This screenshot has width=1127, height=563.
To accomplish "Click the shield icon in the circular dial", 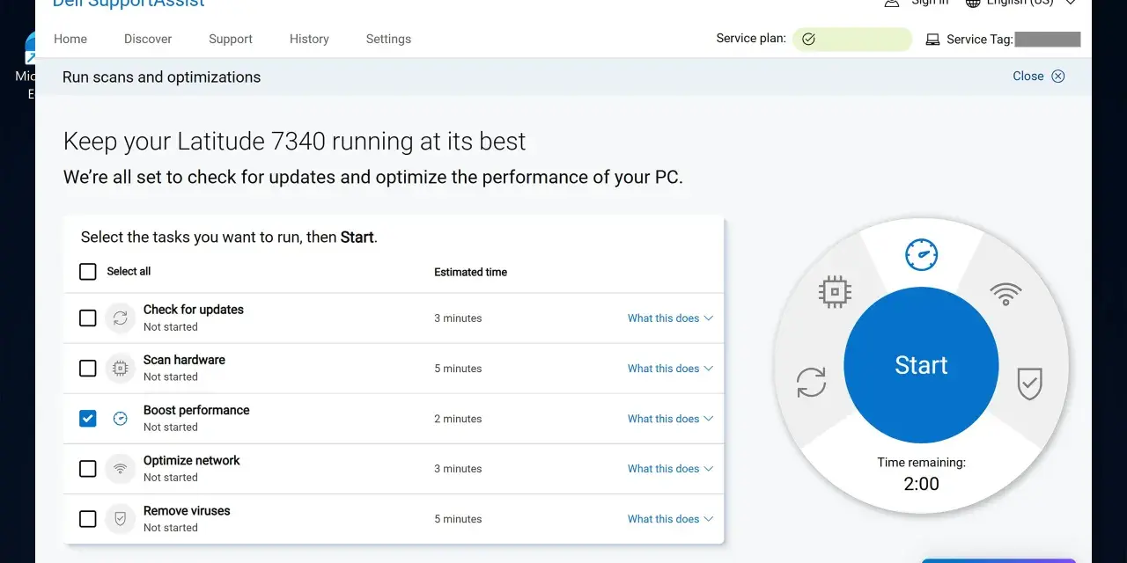I will [x=1029, y=384].
